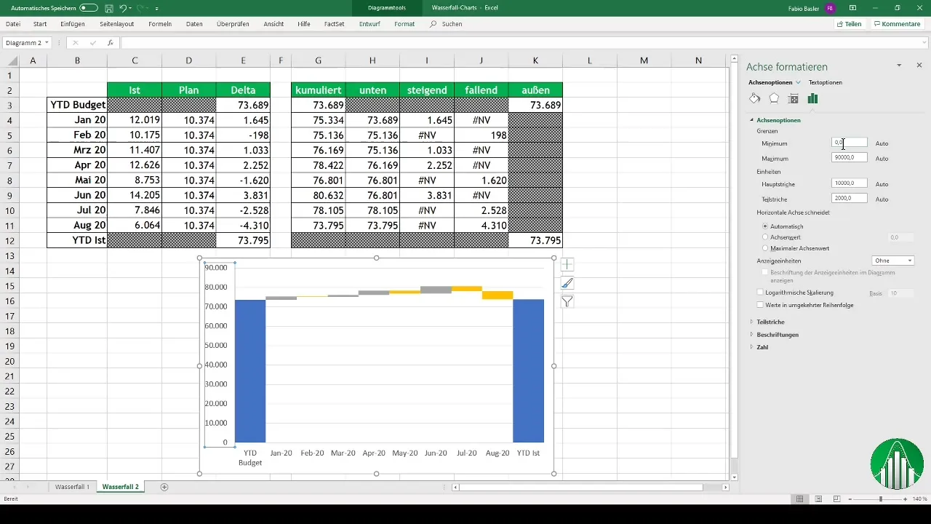
Task: Select the Achsenwert radio button
Action: point(764,237)
